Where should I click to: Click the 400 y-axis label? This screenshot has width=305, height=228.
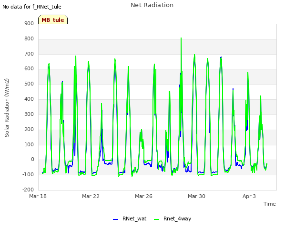pyautogui.click(x=29, y=99)
